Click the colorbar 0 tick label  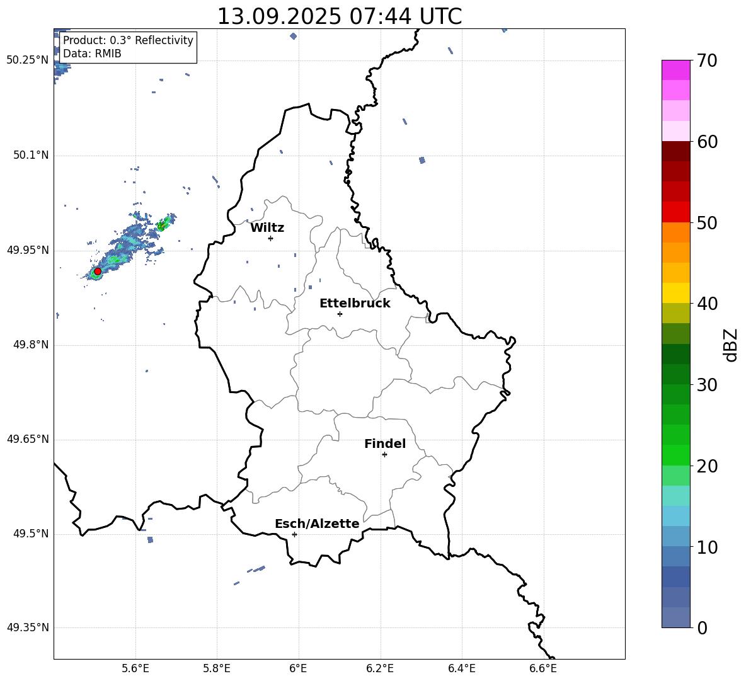click(x=702, y=627)
